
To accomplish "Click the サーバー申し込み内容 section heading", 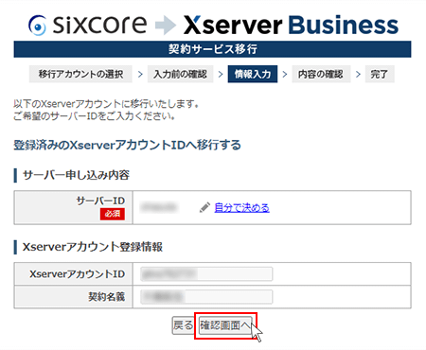I will [76, 175].
